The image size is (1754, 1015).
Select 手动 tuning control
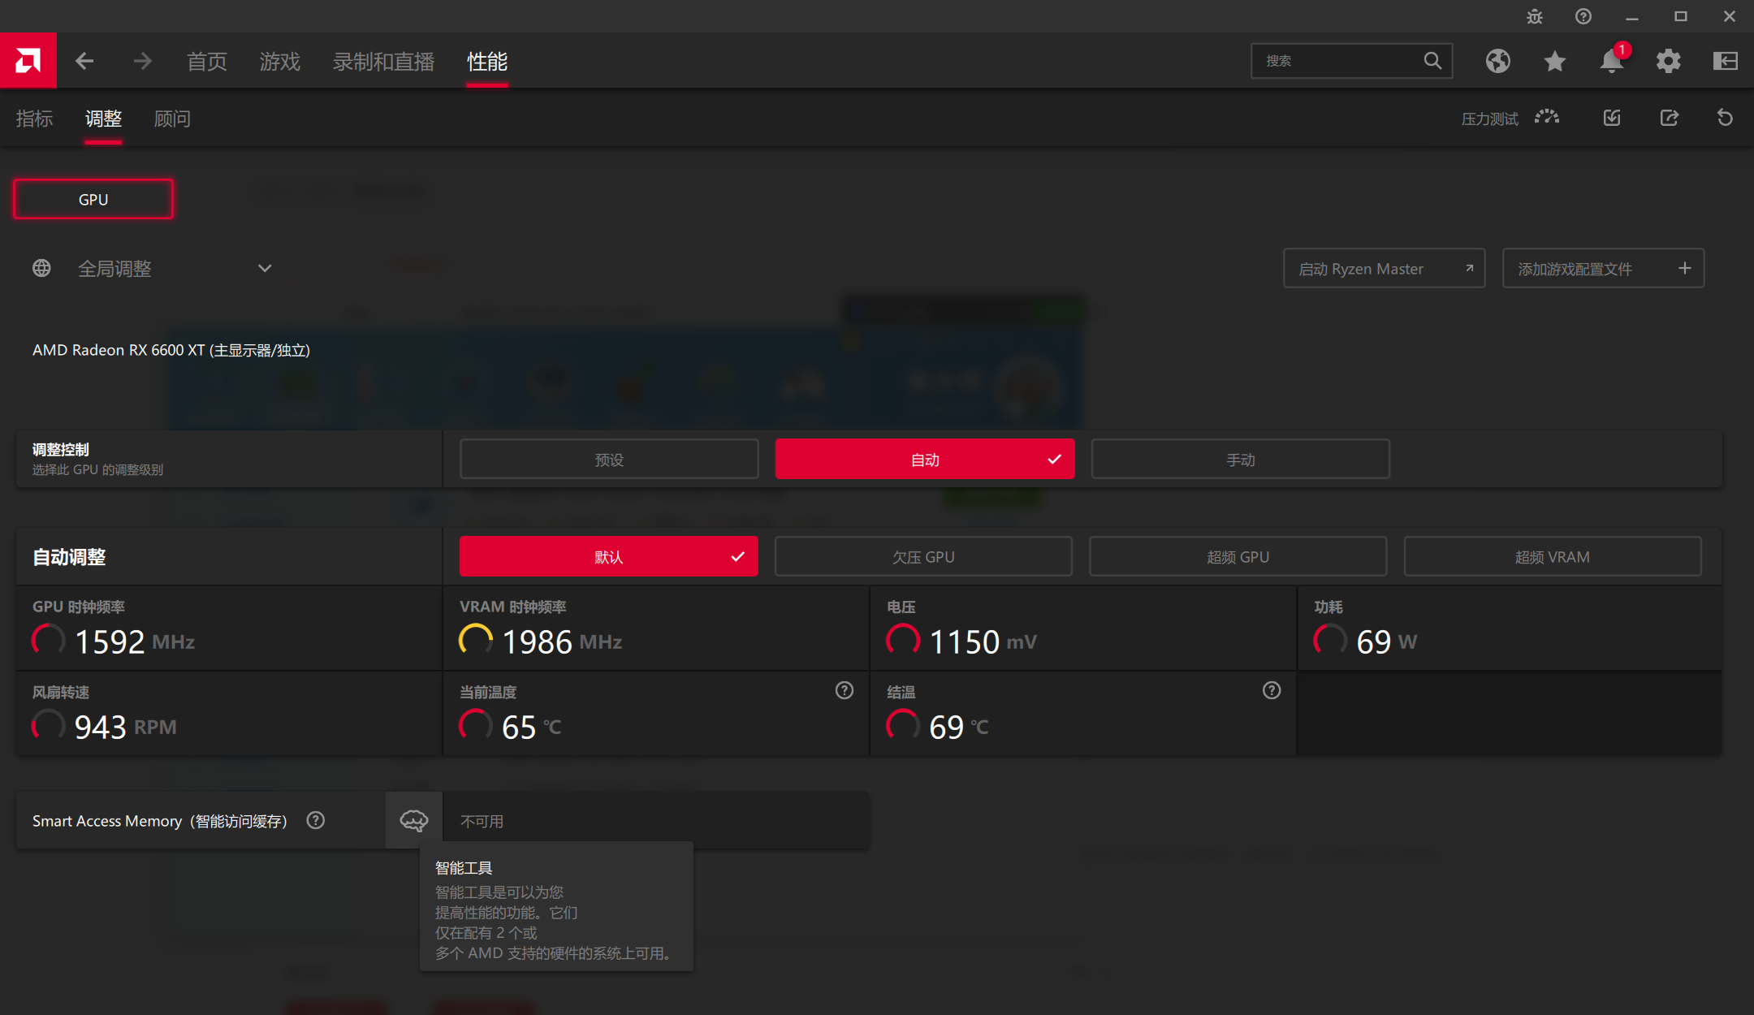tap(1241, 460)
